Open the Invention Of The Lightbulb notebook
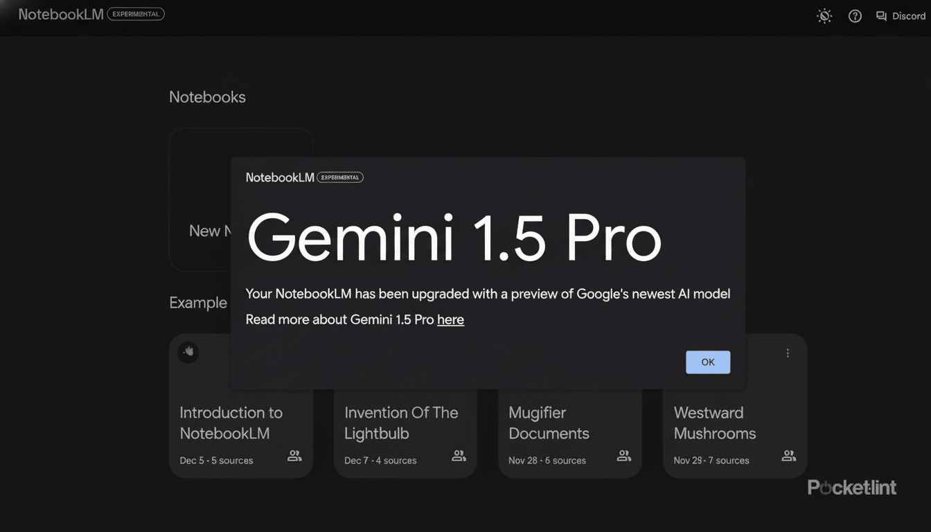Image resolution: width=931 pixels, height=532 pixels. tap(402, 423)
